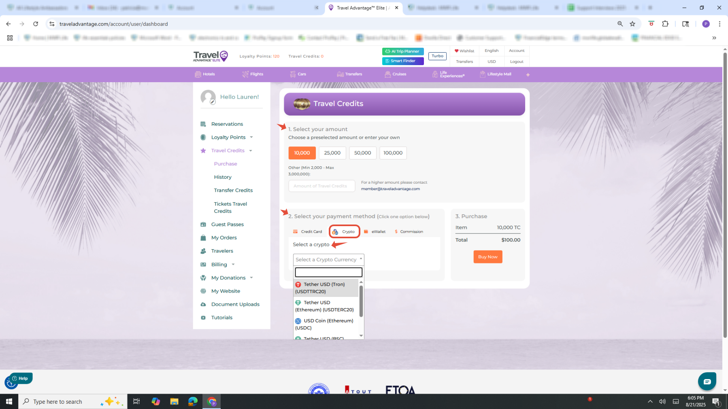This screenshot has width=728, height=409.
Task: Select Tether USD (Tron) USDTTRC20
Action: 326,288
